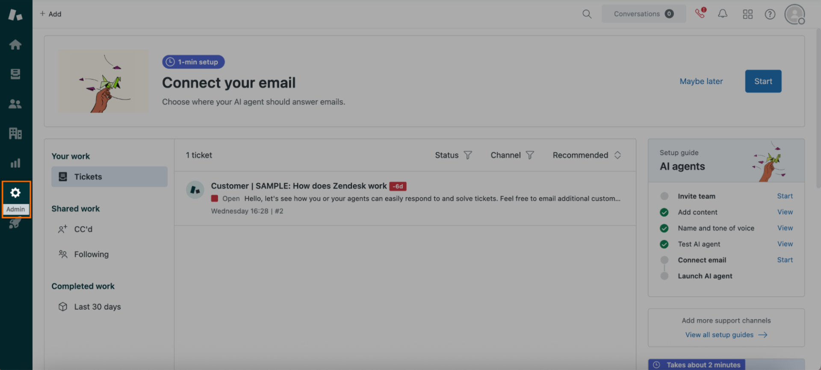Open the Views icon in sidebar
Image resolution: width=821 pixels, height=370 pixels.
[15, 74]
